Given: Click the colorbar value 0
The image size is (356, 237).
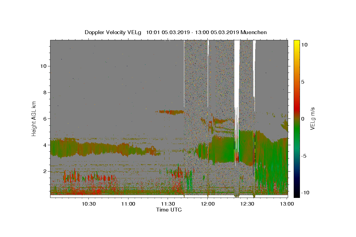Looking at the screenshot, I should point(303,118).
